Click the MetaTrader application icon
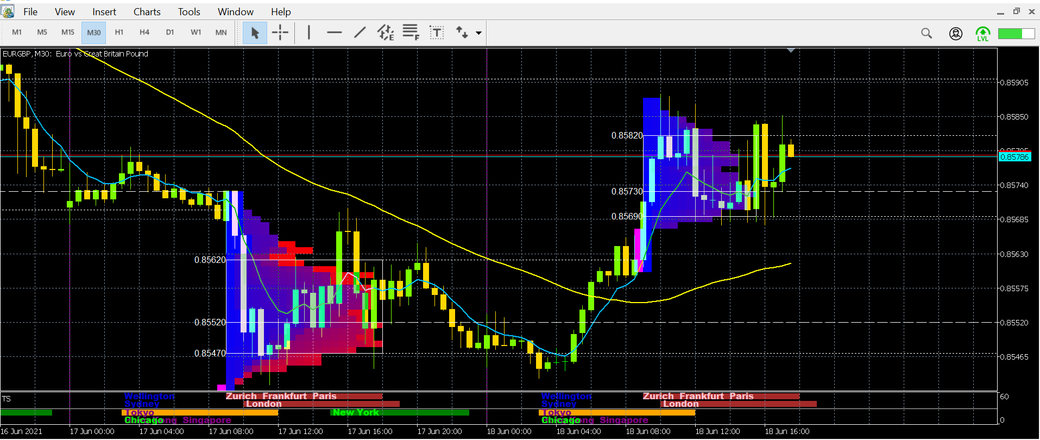1040x440 pixels. pyautogui.click(x=8, y=11)
